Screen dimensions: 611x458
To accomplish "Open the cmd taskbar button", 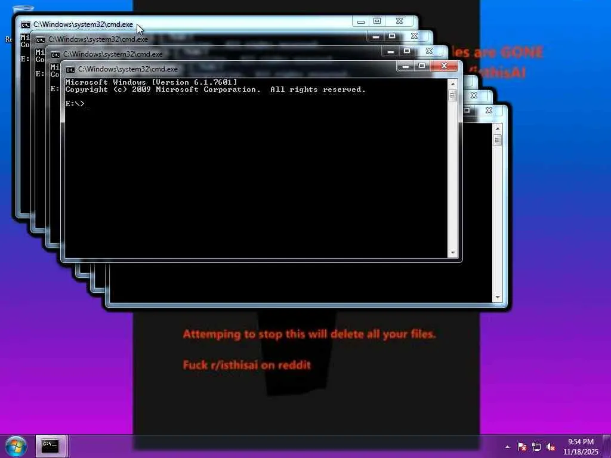I will 50,446.
